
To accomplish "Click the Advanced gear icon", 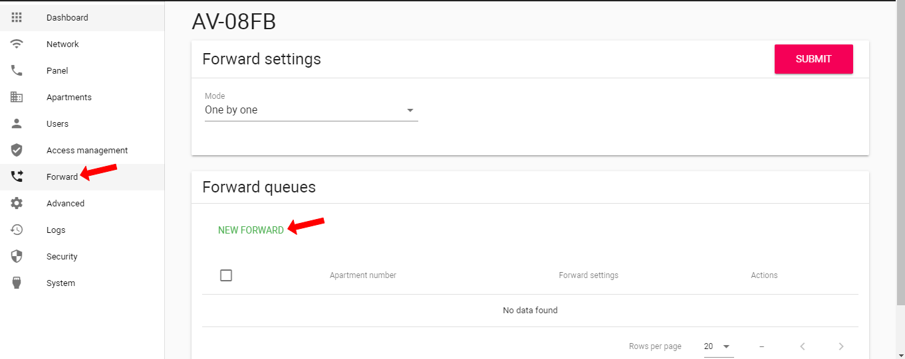I will point(17,203).
